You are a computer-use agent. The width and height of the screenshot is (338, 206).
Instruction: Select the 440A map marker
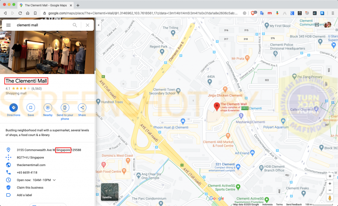210,82
